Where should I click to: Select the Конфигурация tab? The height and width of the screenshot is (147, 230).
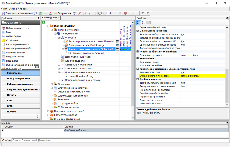[51, 18]
